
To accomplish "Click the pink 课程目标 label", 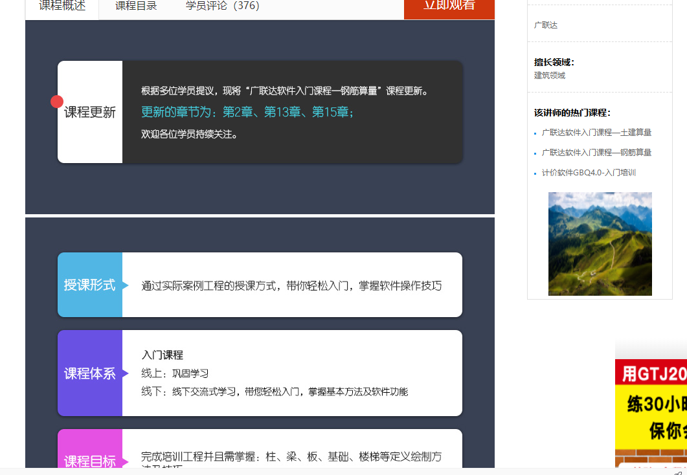I will 90,448.
